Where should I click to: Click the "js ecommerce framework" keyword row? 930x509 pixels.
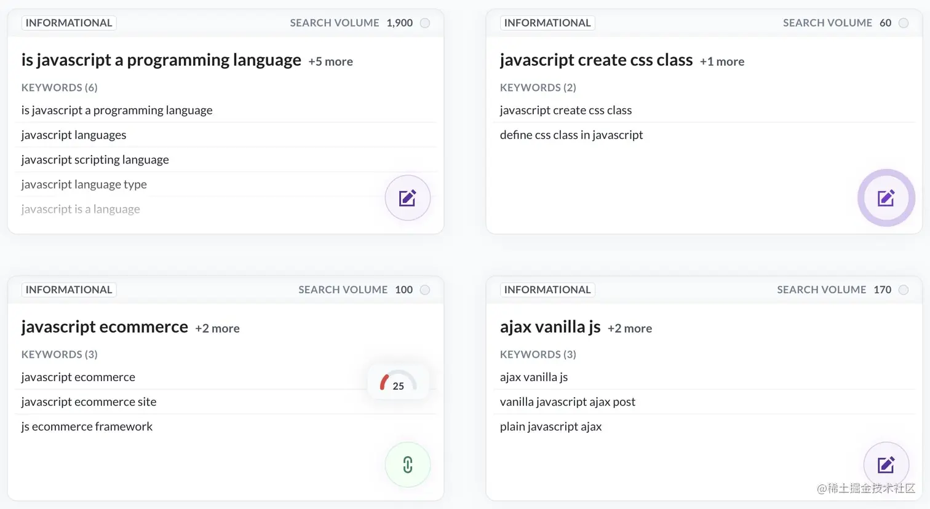pyautogui.click(x=87, y=426)
